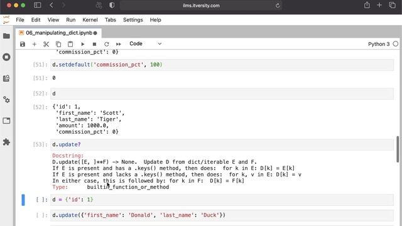Go back in Safari history
Image resolution: width=402 pixels, height=226 pixels.
click(52, 5)
